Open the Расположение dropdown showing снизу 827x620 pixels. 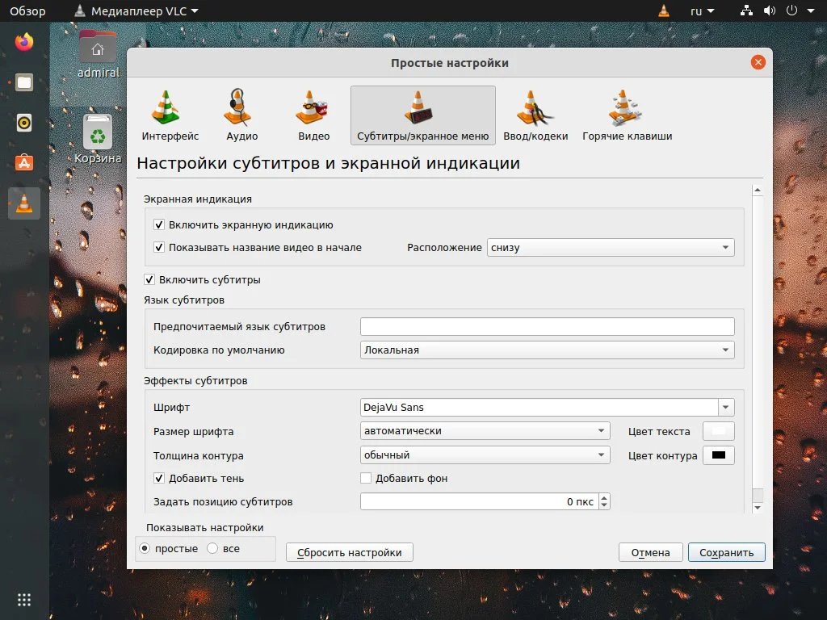(611, 247)
